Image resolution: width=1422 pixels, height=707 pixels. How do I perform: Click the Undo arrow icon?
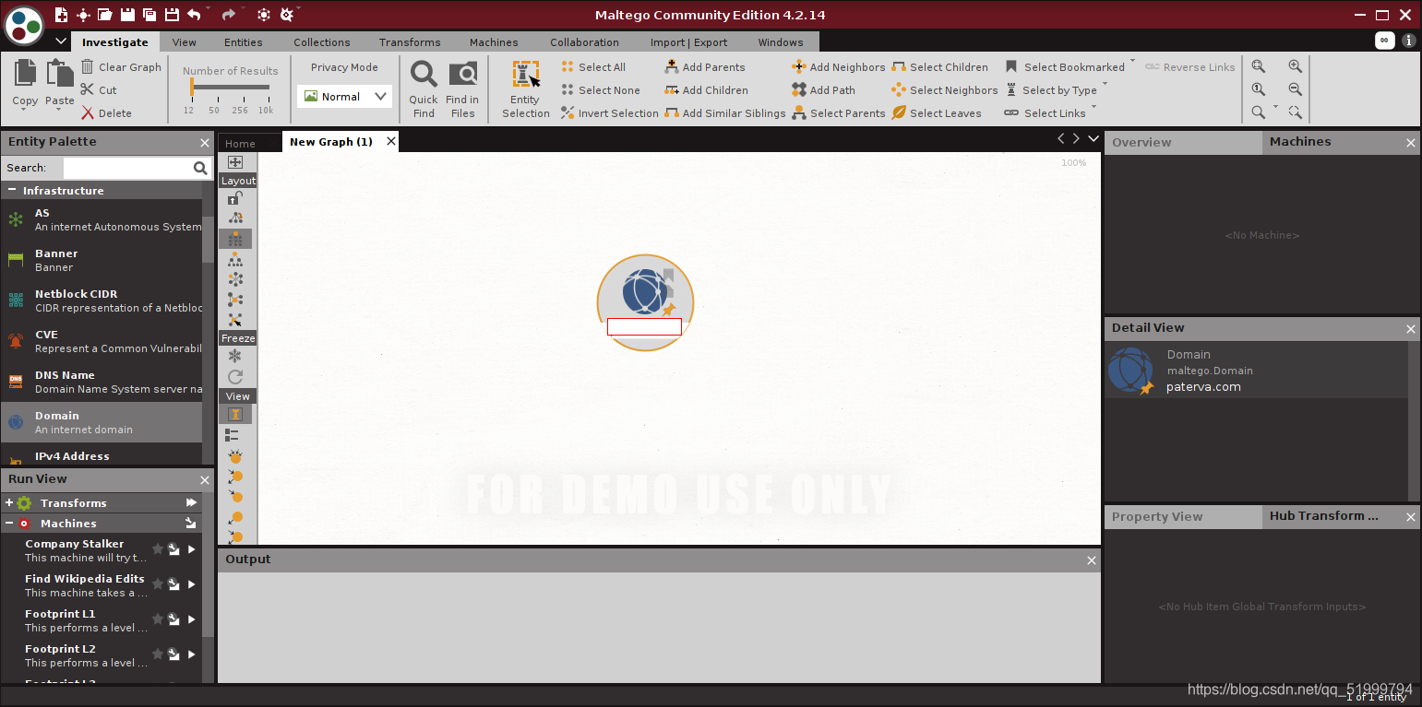tap(194, 14)
